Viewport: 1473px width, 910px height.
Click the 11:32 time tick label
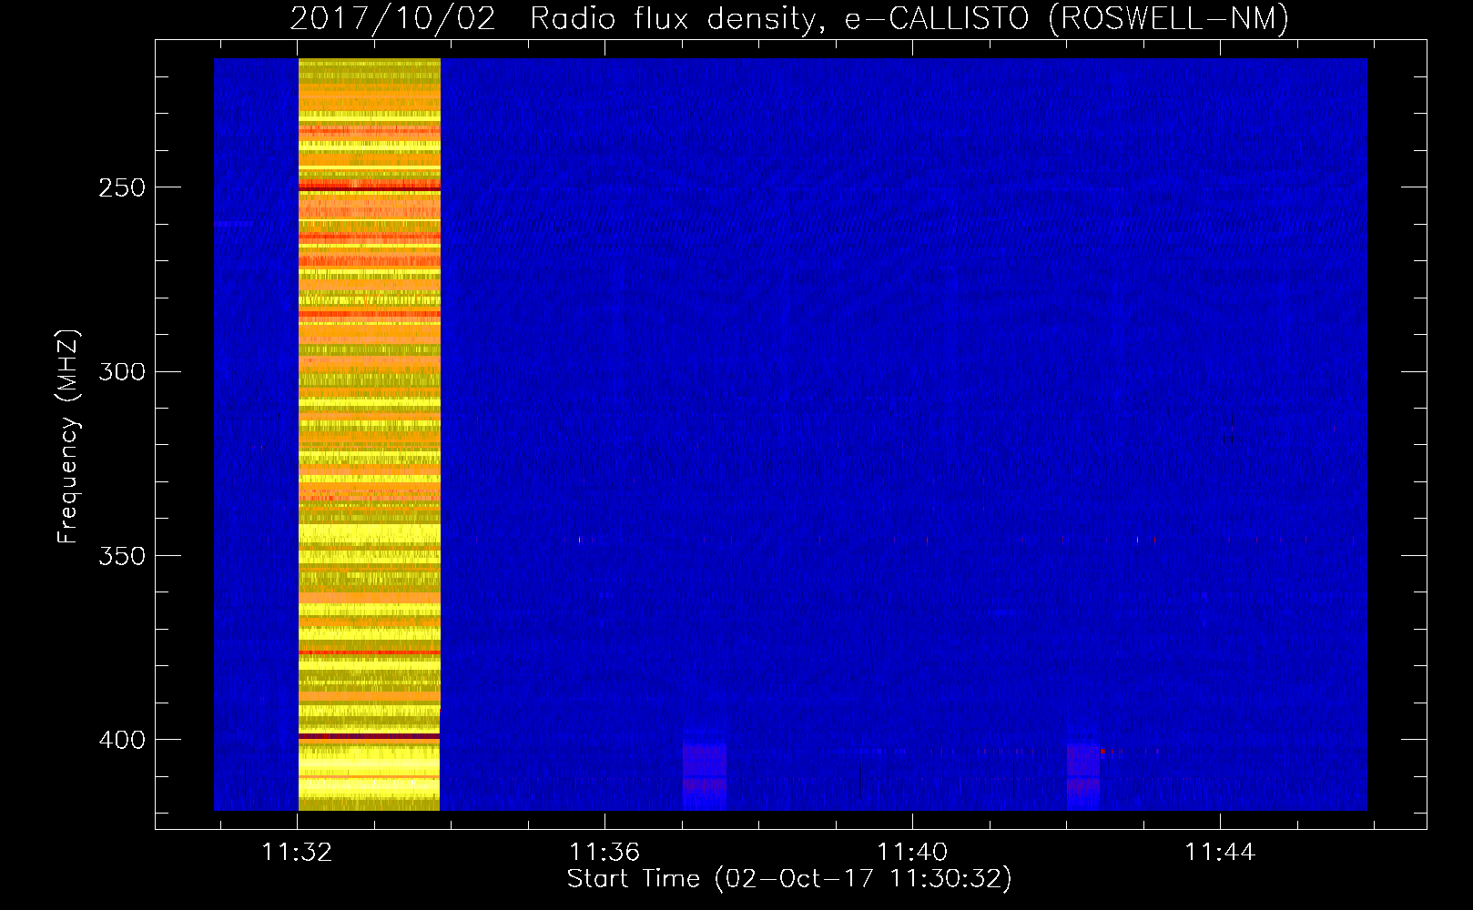[298, 852]
